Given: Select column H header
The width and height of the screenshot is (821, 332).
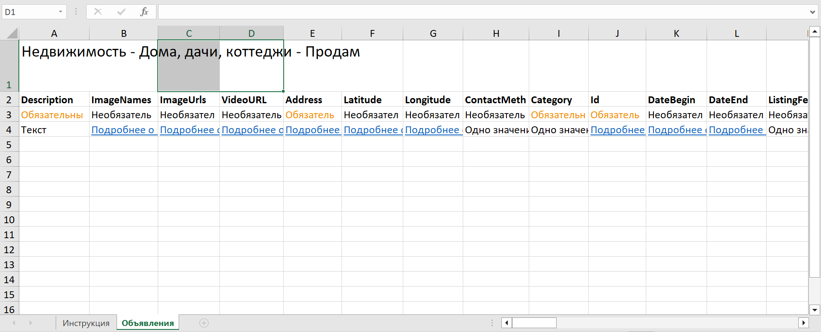Looking at the screenshot, I should [x=496, y=33].
